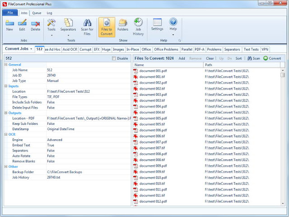Toggle the Files to Convert view
289x217 pixels.
coord(107,27)
